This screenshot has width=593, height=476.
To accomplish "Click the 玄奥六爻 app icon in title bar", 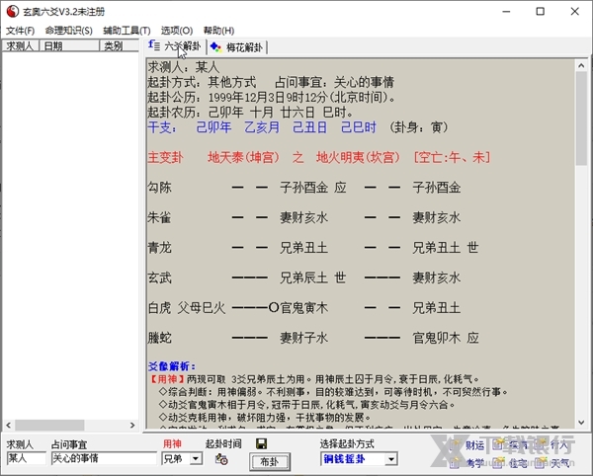I will pyautogui.click(x=13, y=11).
